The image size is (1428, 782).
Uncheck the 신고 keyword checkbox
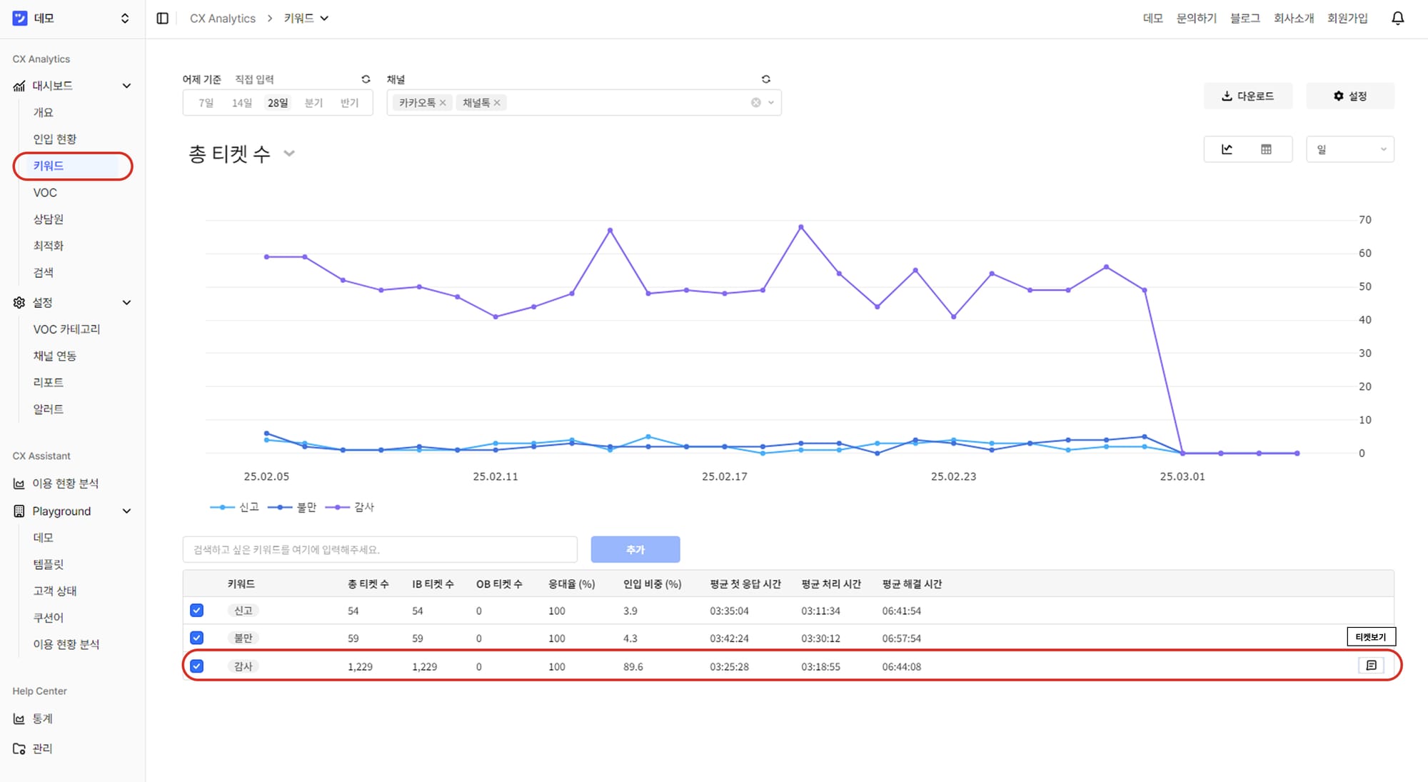197,611
